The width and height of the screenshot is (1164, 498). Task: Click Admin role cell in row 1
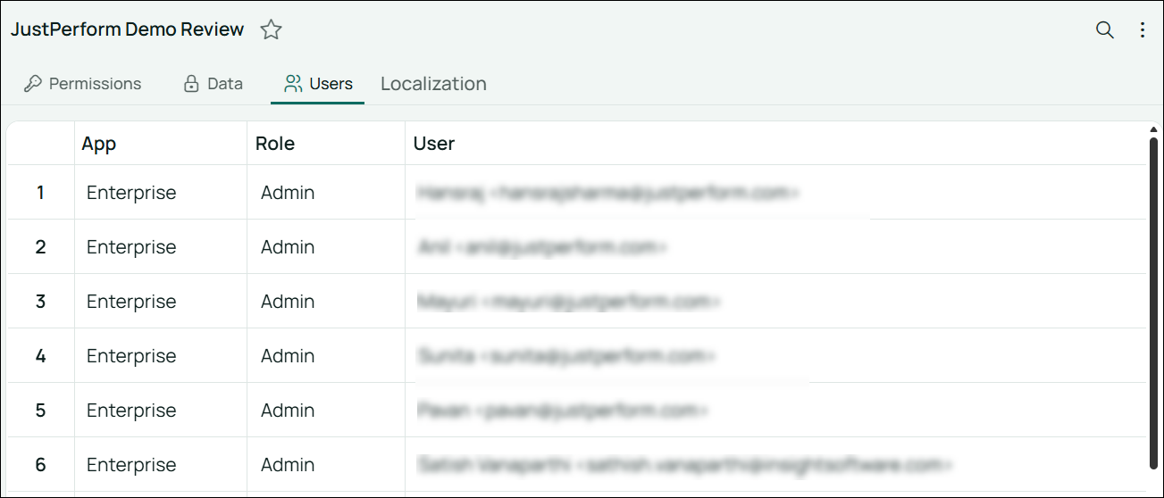pyautogui.click(x=326, y=193)
